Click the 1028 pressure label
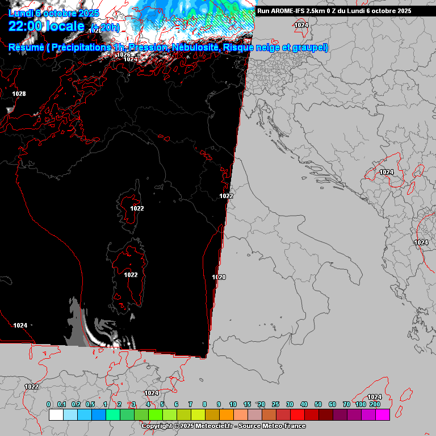 [x=19, y=94]
